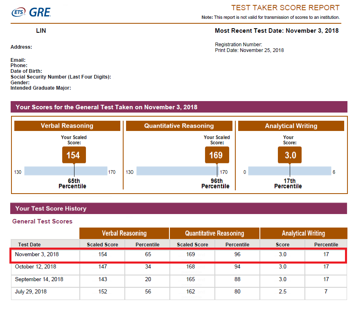Click quantitative score 162 in July row
Screen dimensions: 363x318
pyautogui.click(x=191, y=291)
